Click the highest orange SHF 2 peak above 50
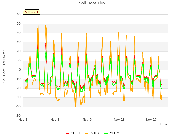The image size is (185, 139). pos(38,21)
